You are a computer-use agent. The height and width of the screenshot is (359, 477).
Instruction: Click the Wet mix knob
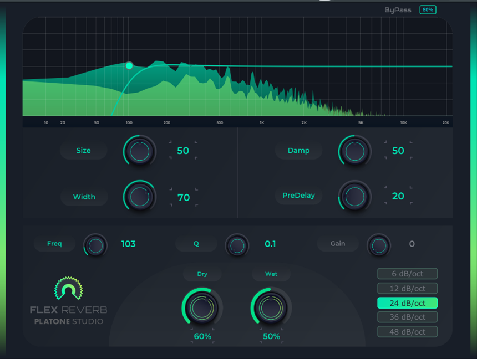(271, 307)
